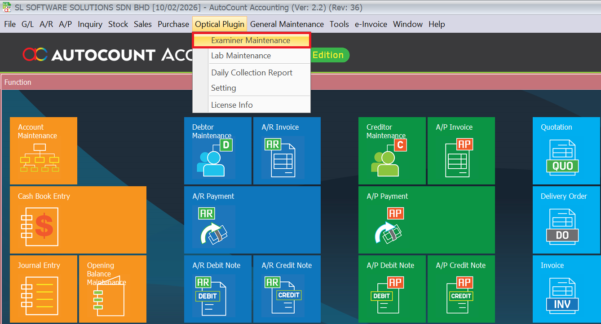Viewport: 601px width, 324px height.
Task: Open the Delivery Order tile
Action: point(566,220)
